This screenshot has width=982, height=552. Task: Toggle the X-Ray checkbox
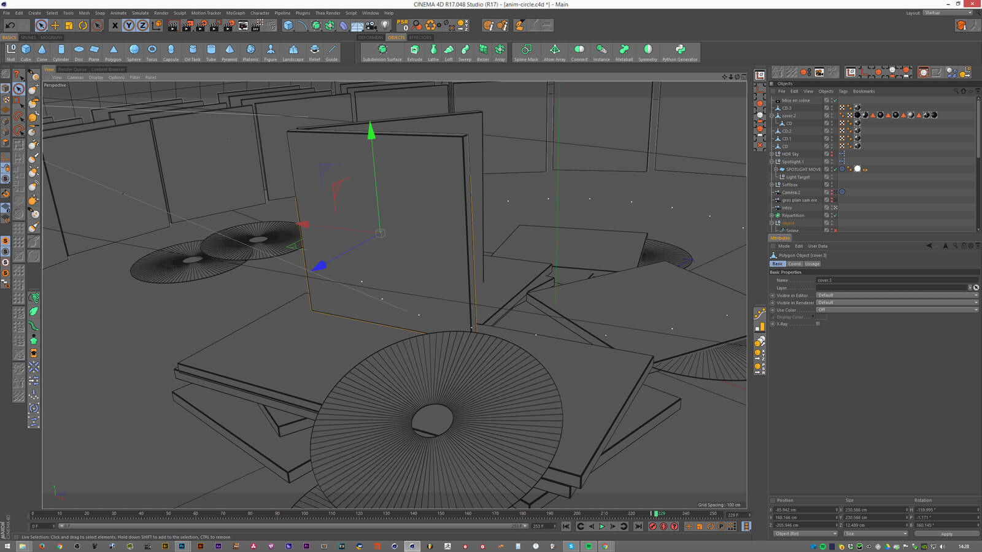(x=818, y=324)
